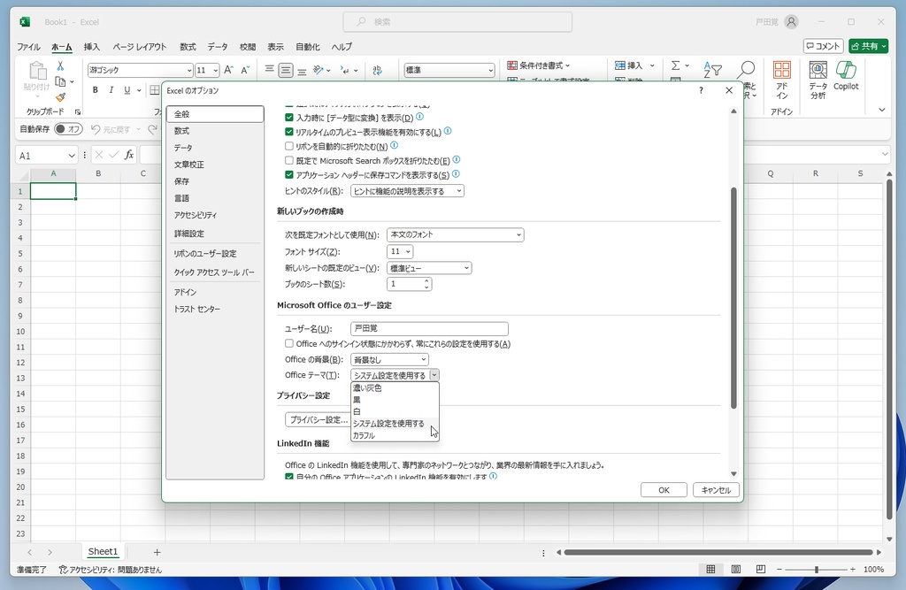The height and width of the screenshot is (590, 906).
Task: Click the Insert Function fx icon
Action: coord(129,155)
